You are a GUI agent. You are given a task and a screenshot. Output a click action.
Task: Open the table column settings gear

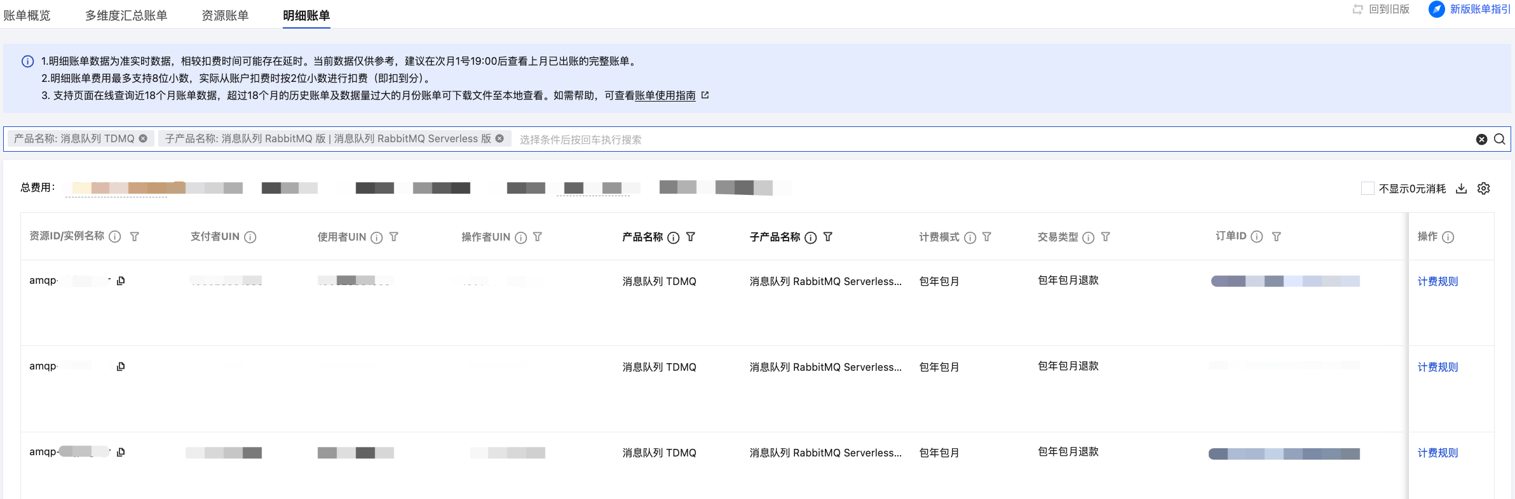pyautogui.click(x=1483, y=189)
